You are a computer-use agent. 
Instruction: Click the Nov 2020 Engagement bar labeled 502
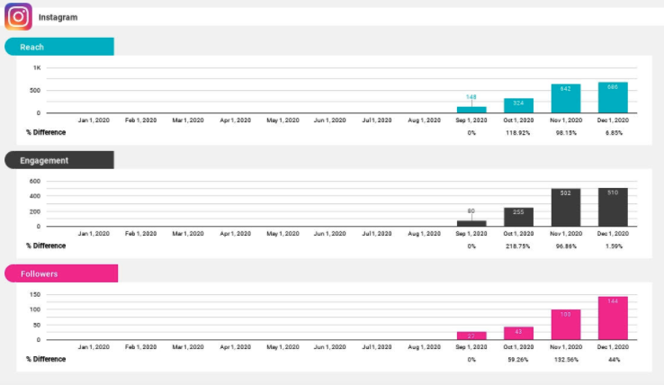click(566, 208)
